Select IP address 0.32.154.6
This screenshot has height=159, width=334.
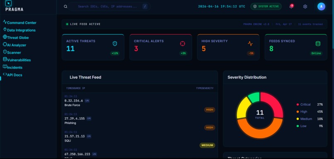pos(74,101)
